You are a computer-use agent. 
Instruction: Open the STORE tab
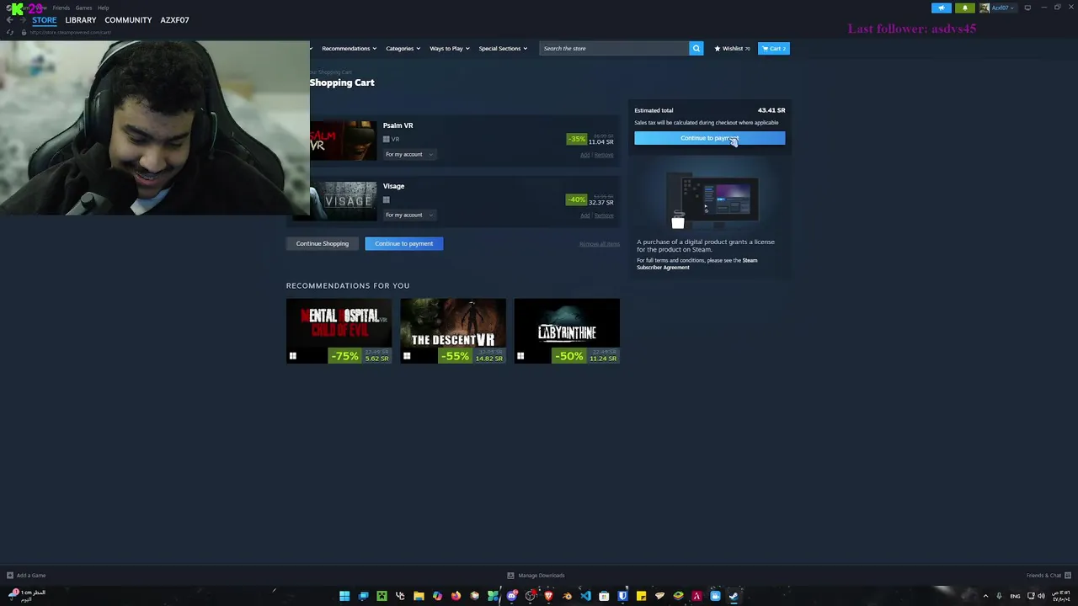tap(45, 19)
